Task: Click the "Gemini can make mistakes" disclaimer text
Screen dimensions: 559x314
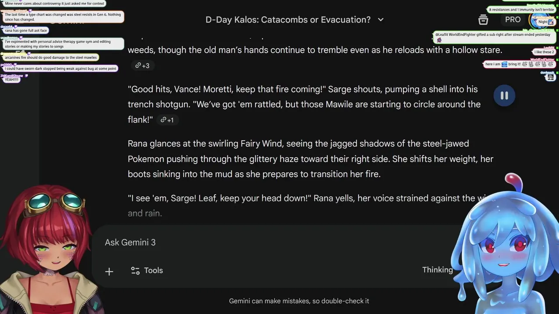Action: (299, 301)
